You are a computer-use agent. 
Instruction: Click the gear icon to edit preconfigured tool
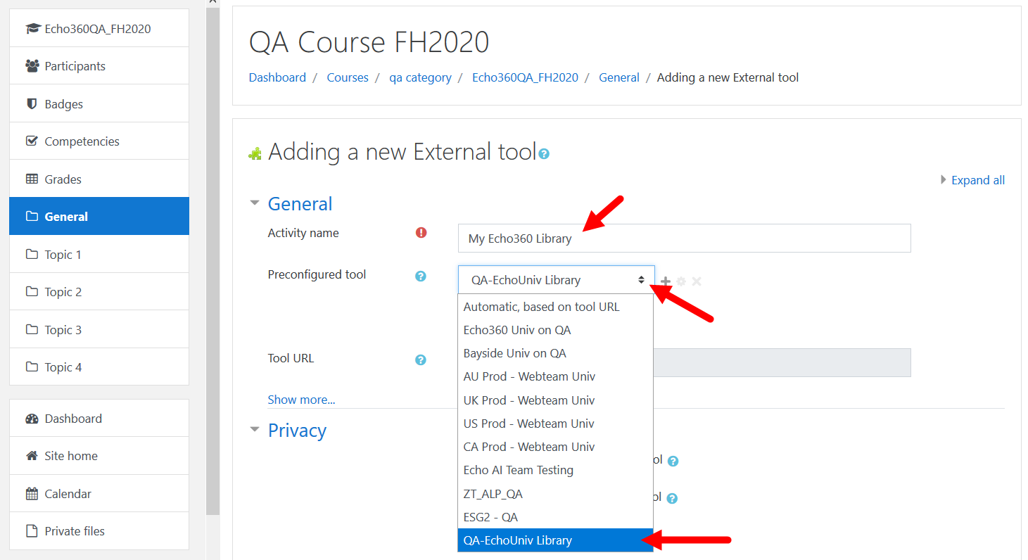pos(681,281)
